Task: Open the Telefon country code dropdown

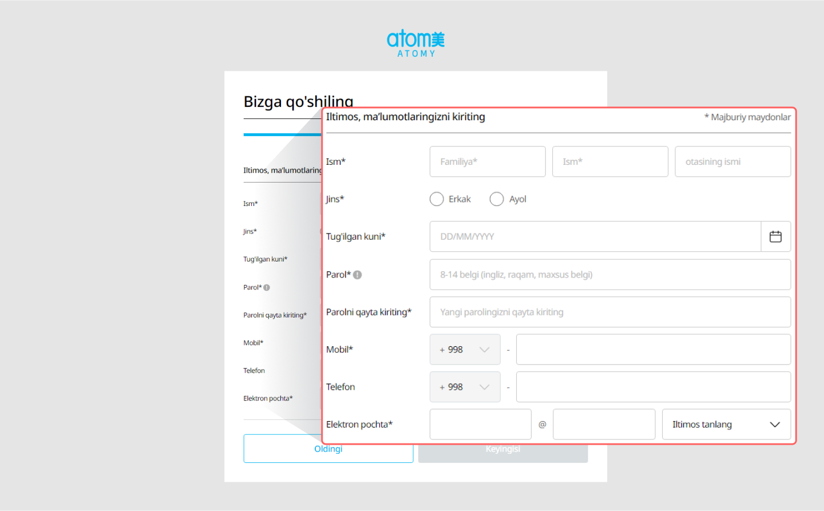Action: click(x=465, y=387)
